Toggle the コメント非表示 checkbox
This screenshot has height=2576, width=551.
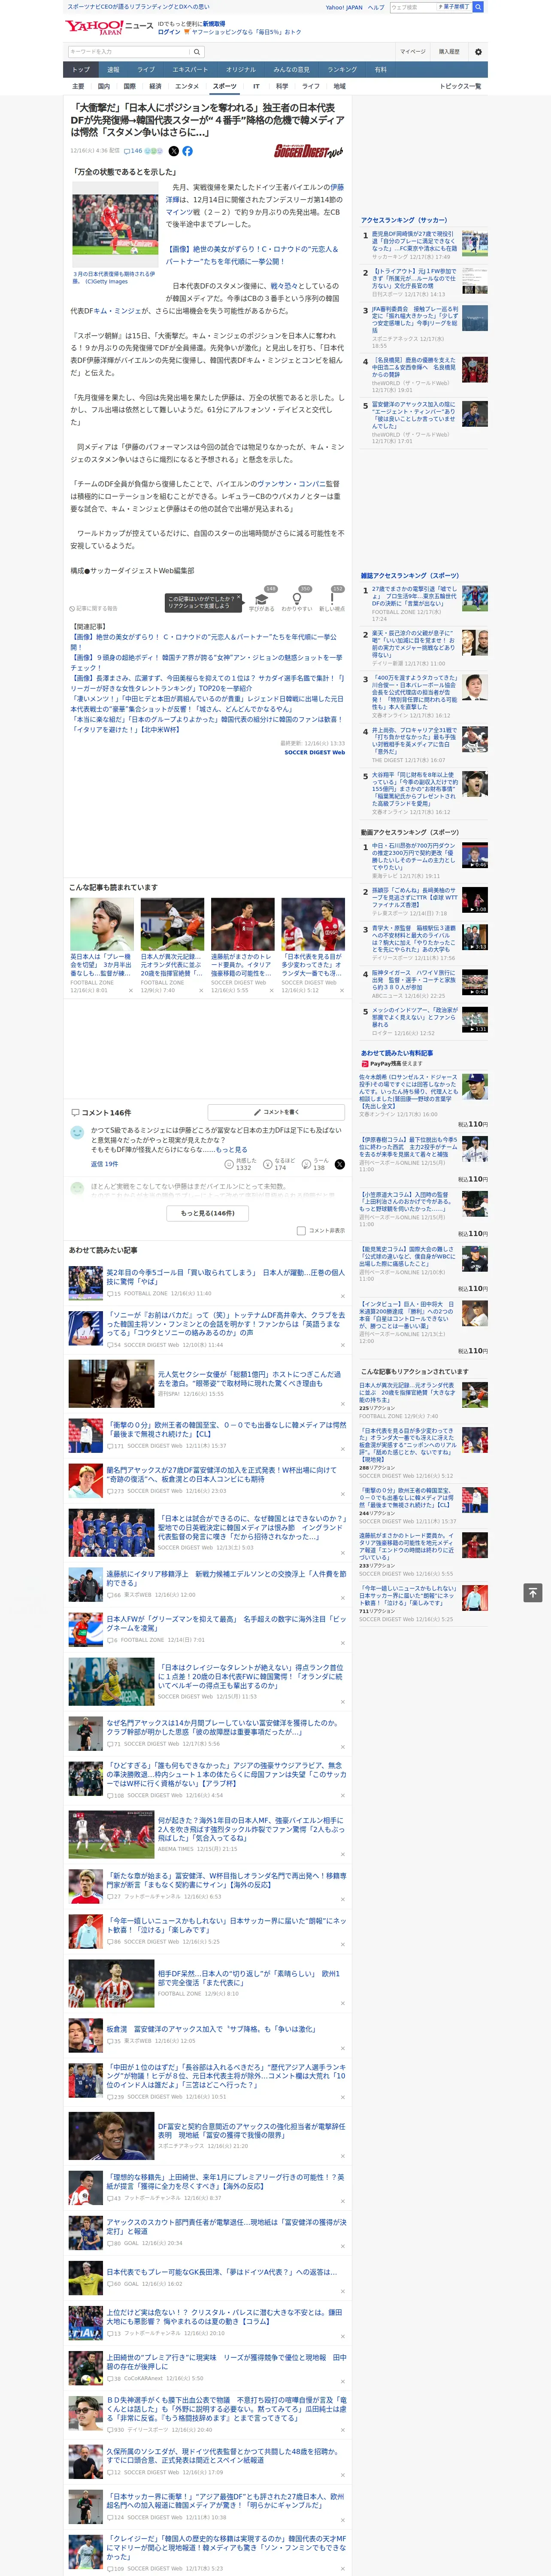301,1231
